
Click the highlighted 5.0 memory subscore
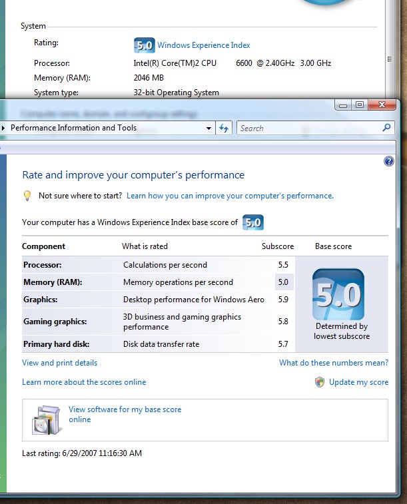coord(283,282)
